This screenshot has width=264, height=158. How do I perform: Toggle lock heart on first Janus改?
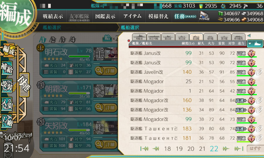251,53
